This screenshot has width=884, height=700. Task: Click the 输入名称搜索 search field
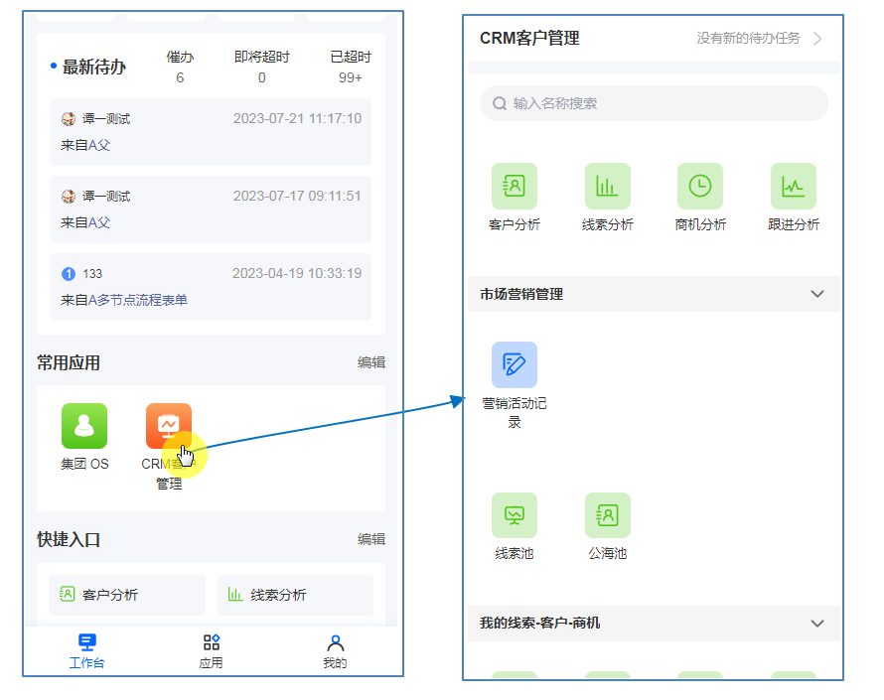654,103
